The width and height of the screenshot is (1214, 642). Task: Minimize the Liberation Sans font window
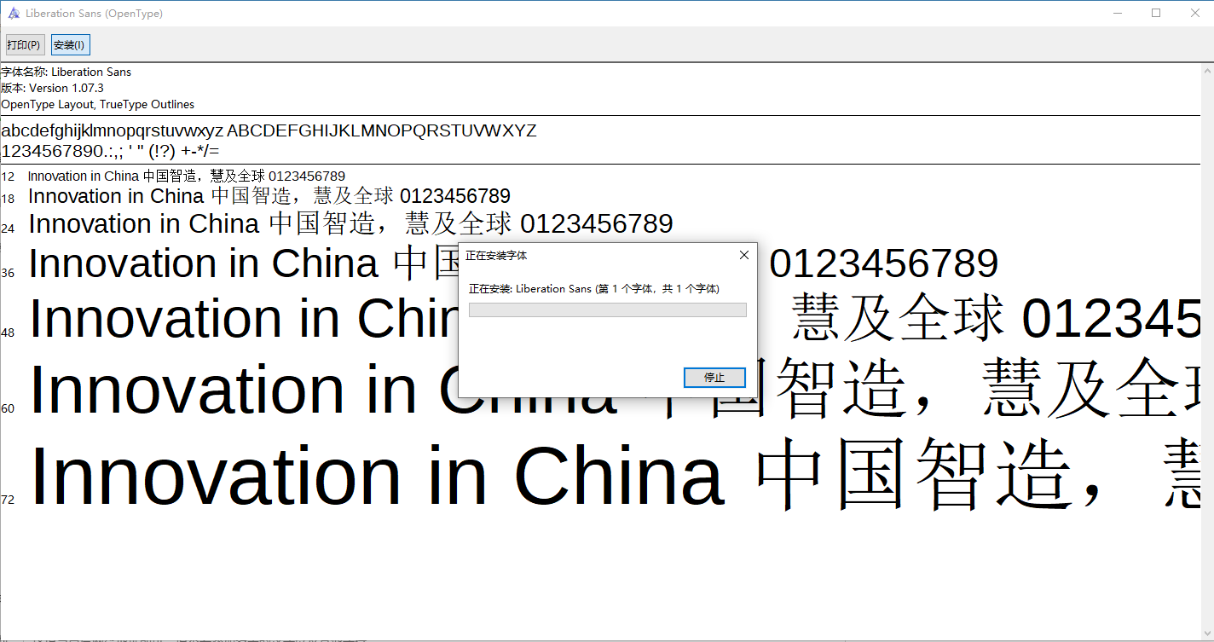point(1118,13)
